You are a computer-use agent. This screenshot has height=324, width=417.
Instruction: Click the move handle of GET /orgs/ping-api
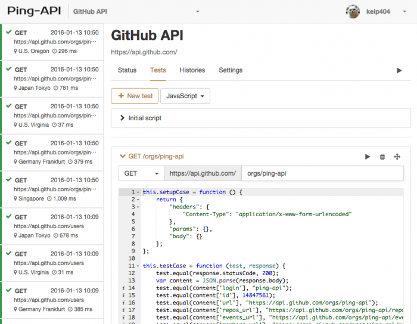click(397, 157)
